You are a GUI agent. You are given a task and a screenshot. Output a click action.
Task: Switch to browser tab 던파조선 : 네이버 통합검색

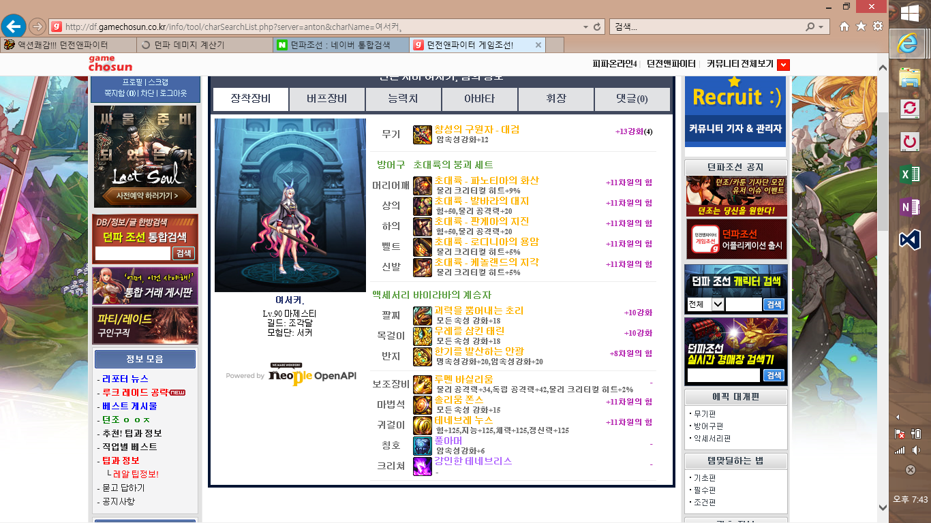pos(341,45)
